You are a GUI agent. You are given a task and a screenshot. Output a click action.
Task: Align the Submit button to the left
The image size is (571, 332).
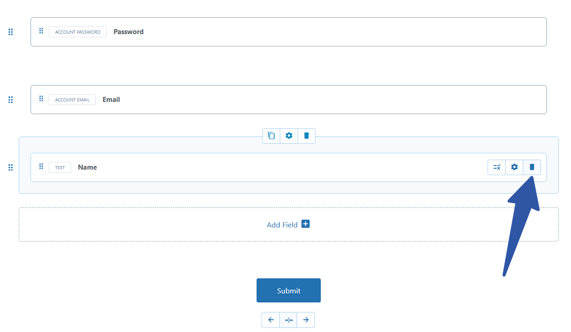[271, 320]
